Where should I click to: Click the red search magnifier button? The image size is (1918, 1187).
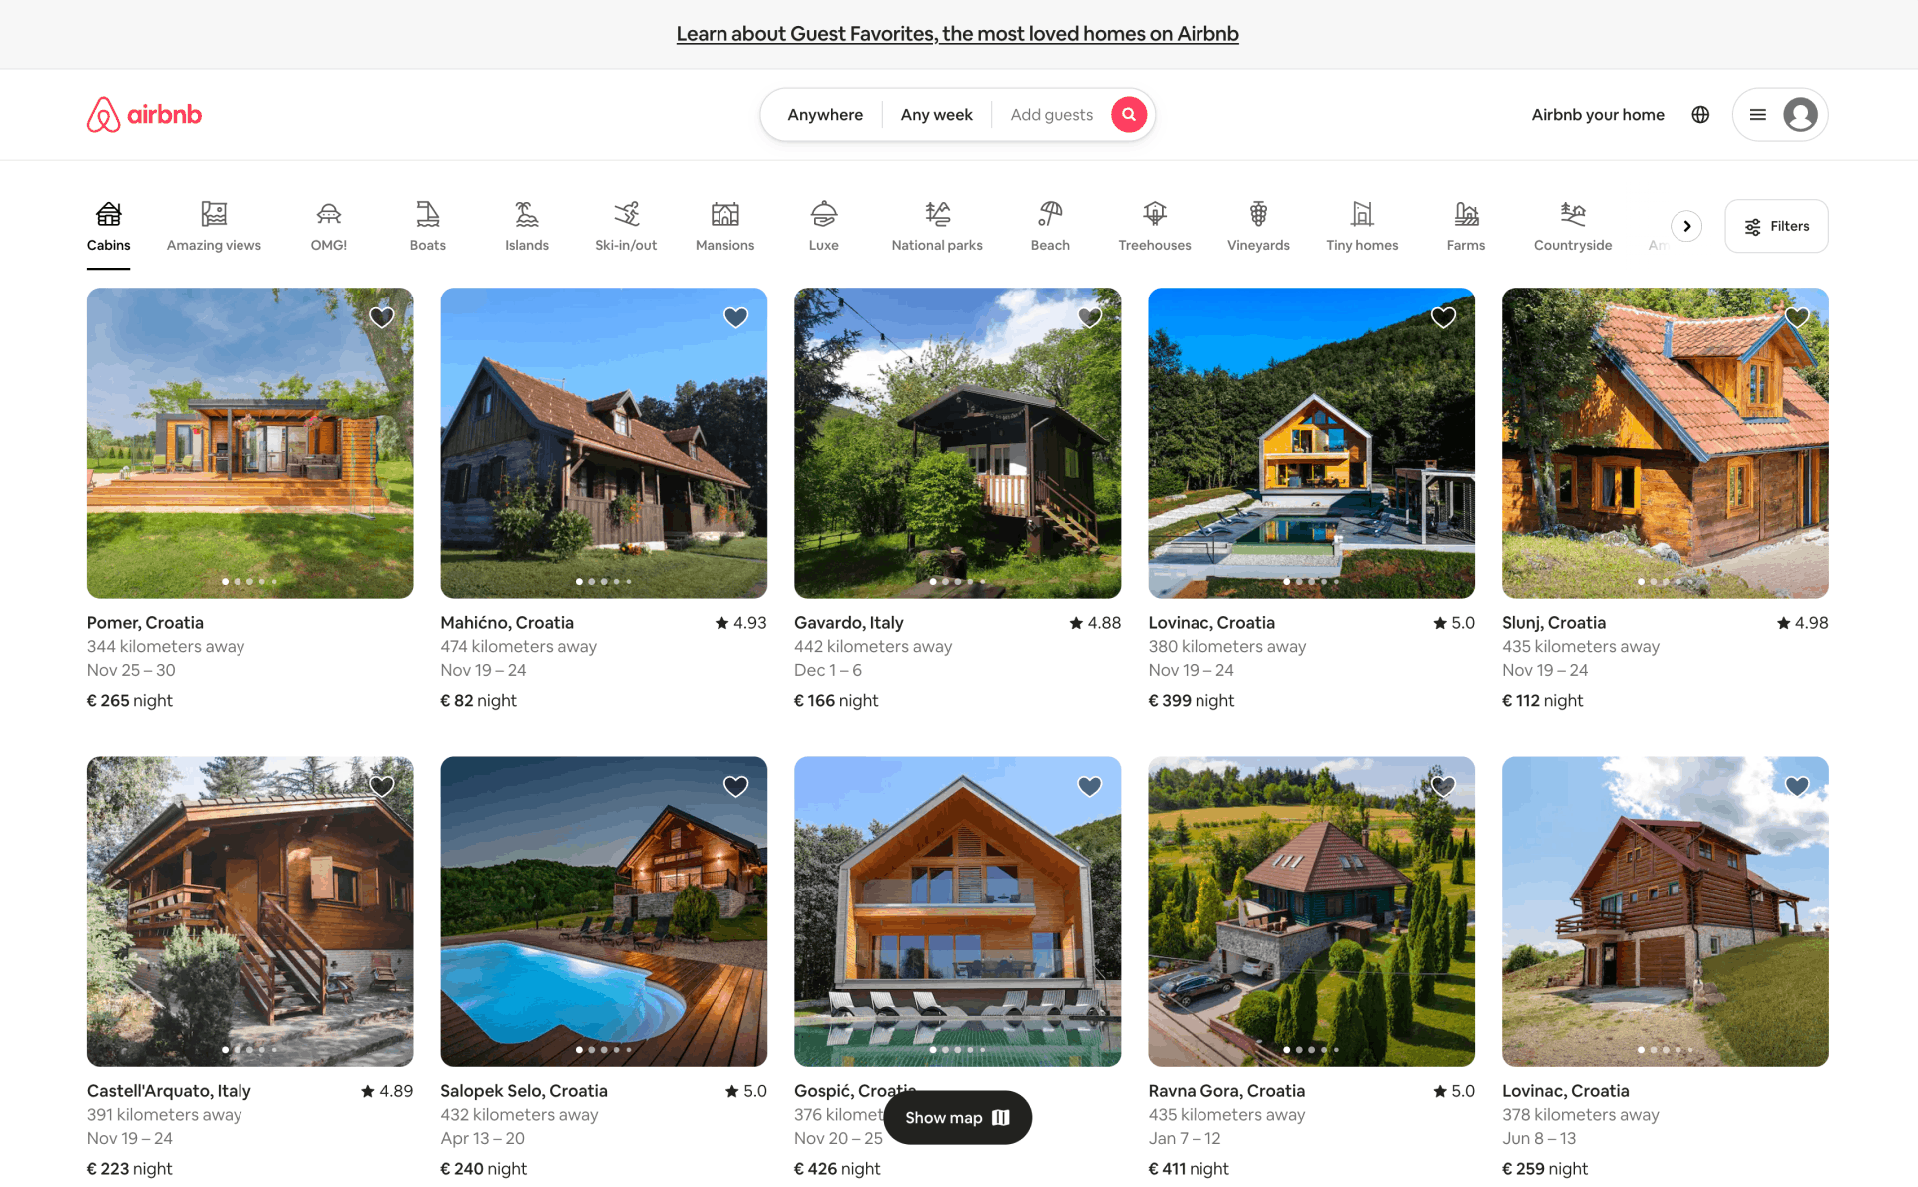pos(1128,115)
